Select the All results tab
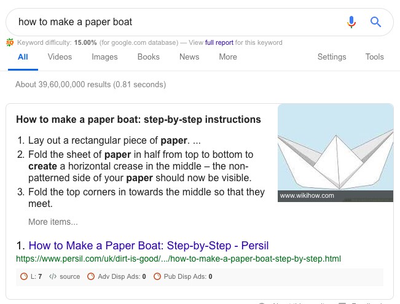The image size is (400, 304). click(x=23, y=57)
